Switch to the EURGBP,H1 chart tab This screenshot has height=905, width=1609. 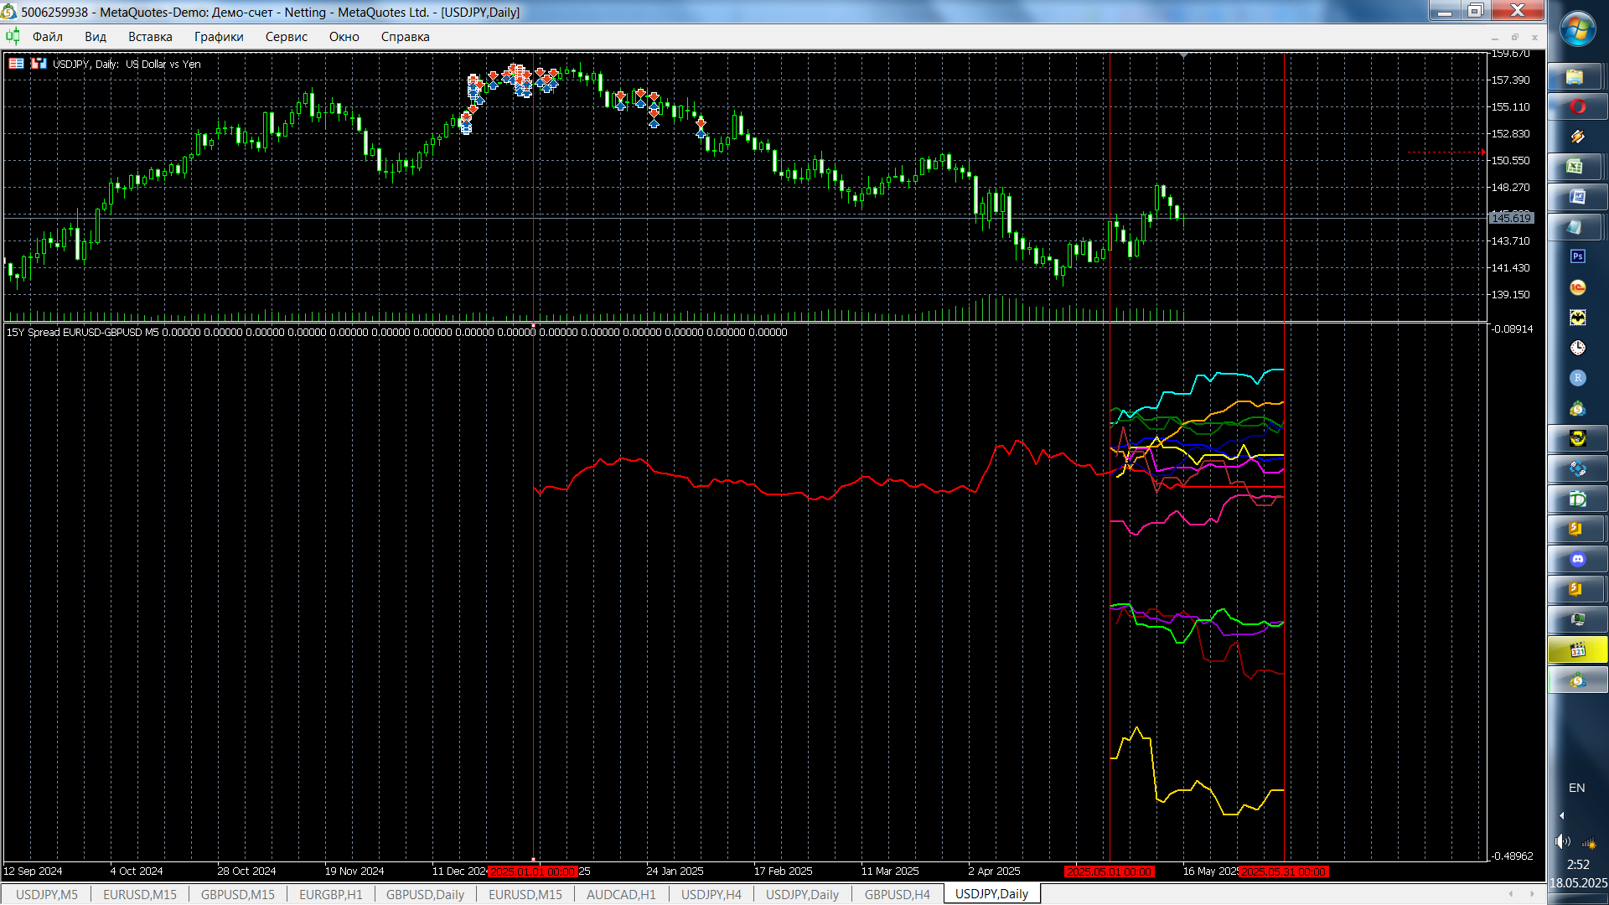tap(330, 894)
